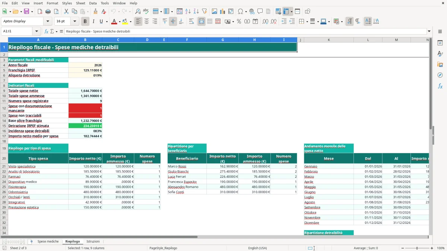The width and height of the screenshot is (447, 251).
Task: Toggle merge and center cells
Action: 202,22
